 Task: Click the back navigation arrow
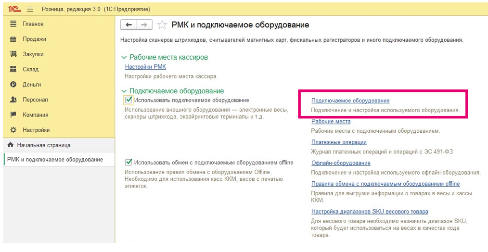tap(128, 25)
